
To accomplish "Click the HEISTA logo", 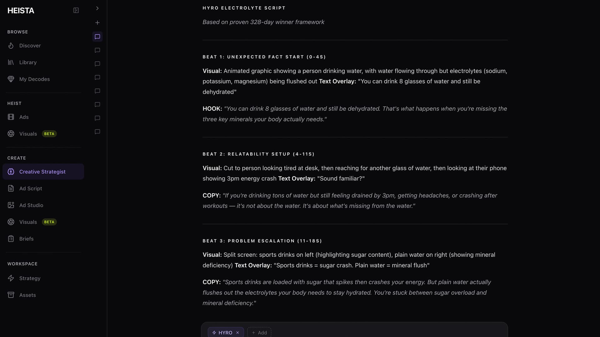I will (x=21, y=10).
